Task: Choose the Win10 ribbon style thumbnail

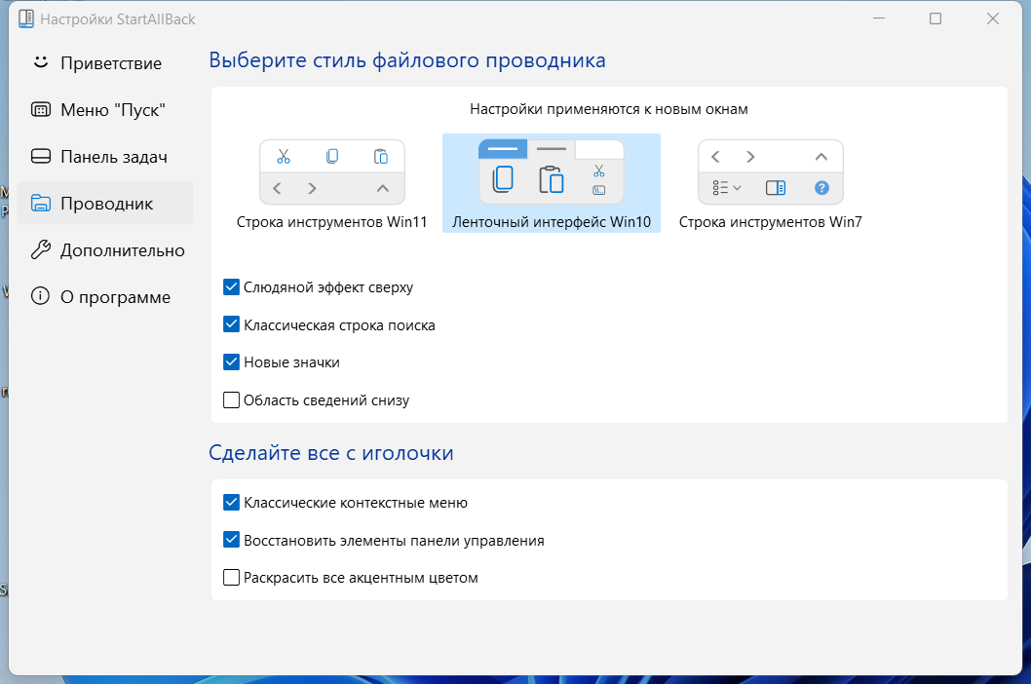Action: tap(551, 172)
